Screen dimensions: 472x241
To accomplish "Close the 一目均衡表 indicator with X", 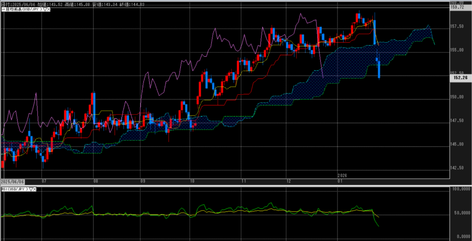I will (x=48, y=10).
